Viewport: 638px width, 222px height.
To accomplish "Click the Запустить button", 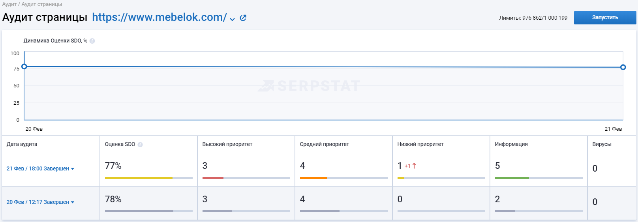I will pos(605,18).
